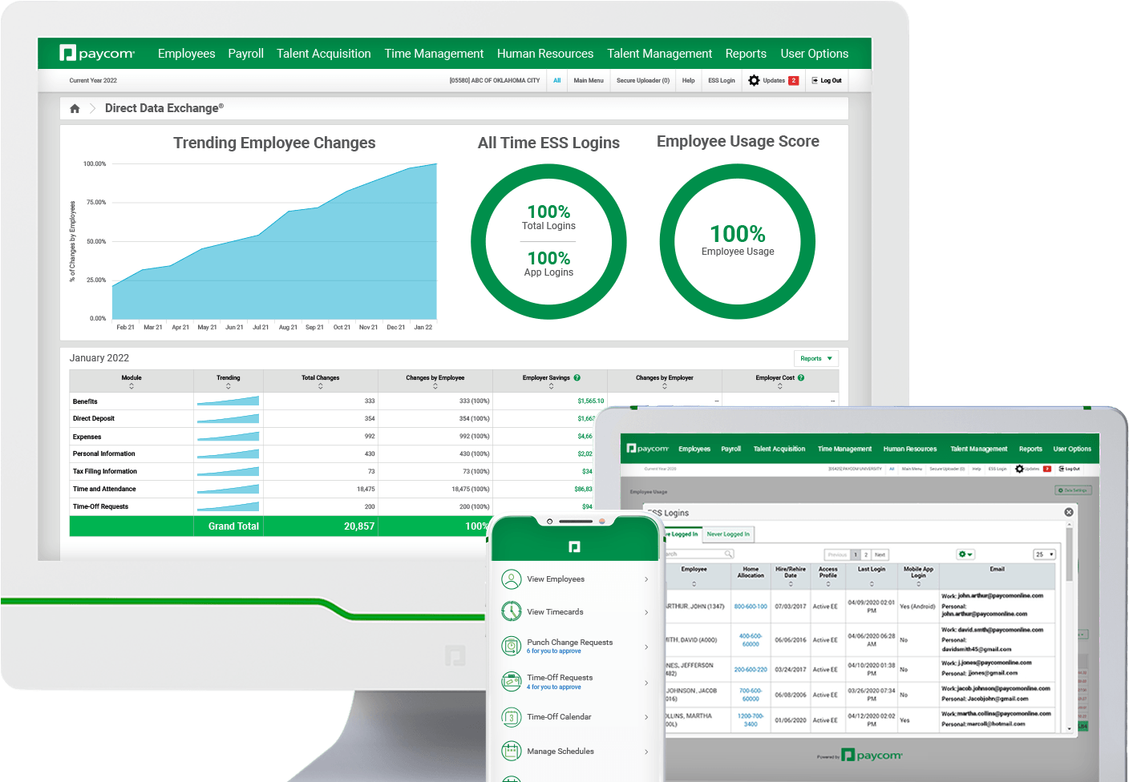This screenshot has width=1129, height=782.
Task: Sort by Trending column arrows
Action: pos(228,386)
